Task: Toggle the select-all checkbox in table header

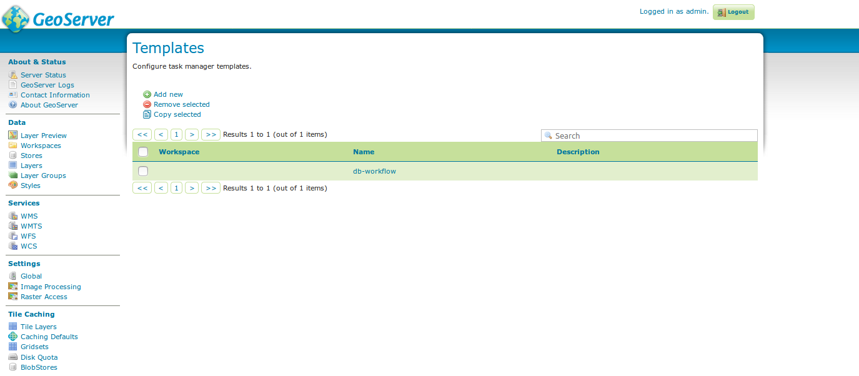Action: 143,152
